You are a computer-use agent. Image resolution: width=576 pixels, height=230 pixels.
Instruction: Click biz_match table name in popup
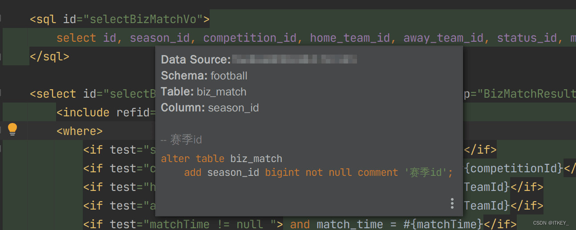[221, 92]
